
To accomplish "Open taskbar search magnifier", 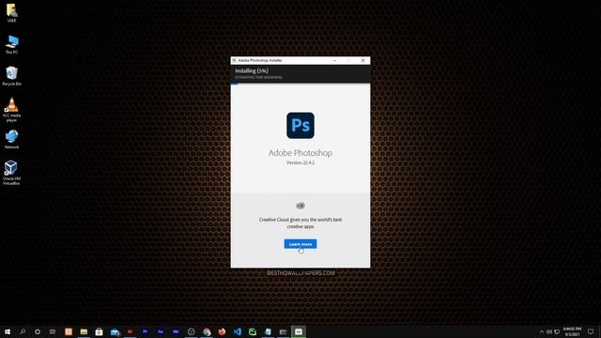I will pos(23,331).
